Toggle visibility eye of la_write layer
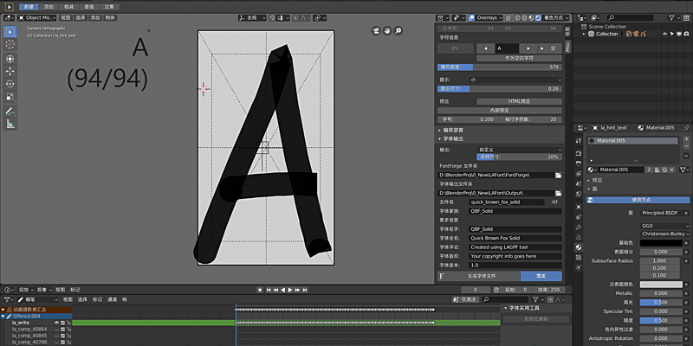The height and width of the screenshot is (346, 693). (x=58, y=322)
